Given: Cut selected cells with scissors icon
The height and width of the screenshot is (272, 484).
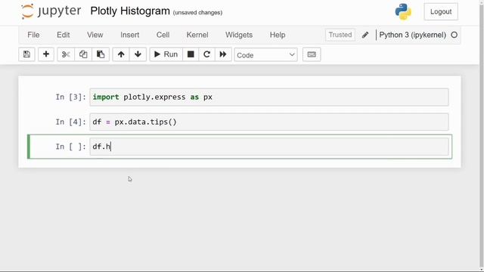Looking at the screenshot, I should point(66,54).
